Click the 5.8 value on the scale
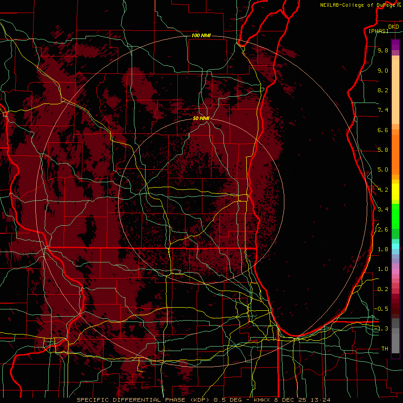403x403 pixels. tap(383, 150)
